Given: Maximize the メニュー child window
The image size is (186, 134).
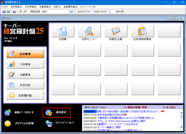Looking at the screenshot, I should 175,19.
